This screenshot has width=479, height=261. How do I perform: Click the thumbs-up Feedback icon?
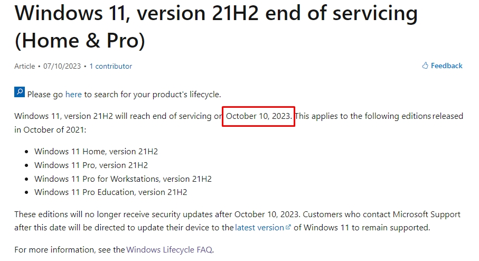425,66
